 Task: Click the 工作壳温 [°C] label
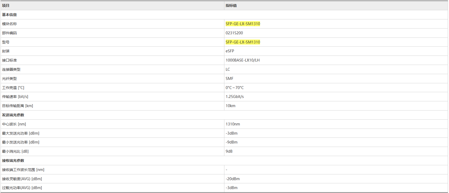pyautogui.click(x=13, y=88)
